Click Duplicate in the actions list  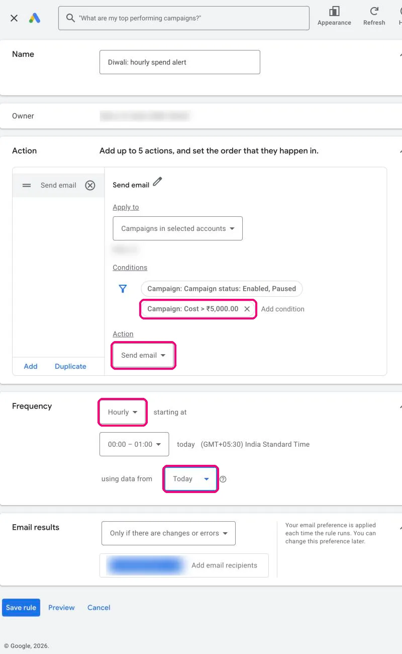pyautogui.click(x=70, y=366)
